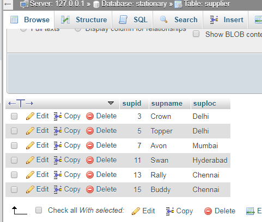Screen dimensions: 262x222
Task: Click Edit text link in Crown row
Action: [x=42, y=116]
